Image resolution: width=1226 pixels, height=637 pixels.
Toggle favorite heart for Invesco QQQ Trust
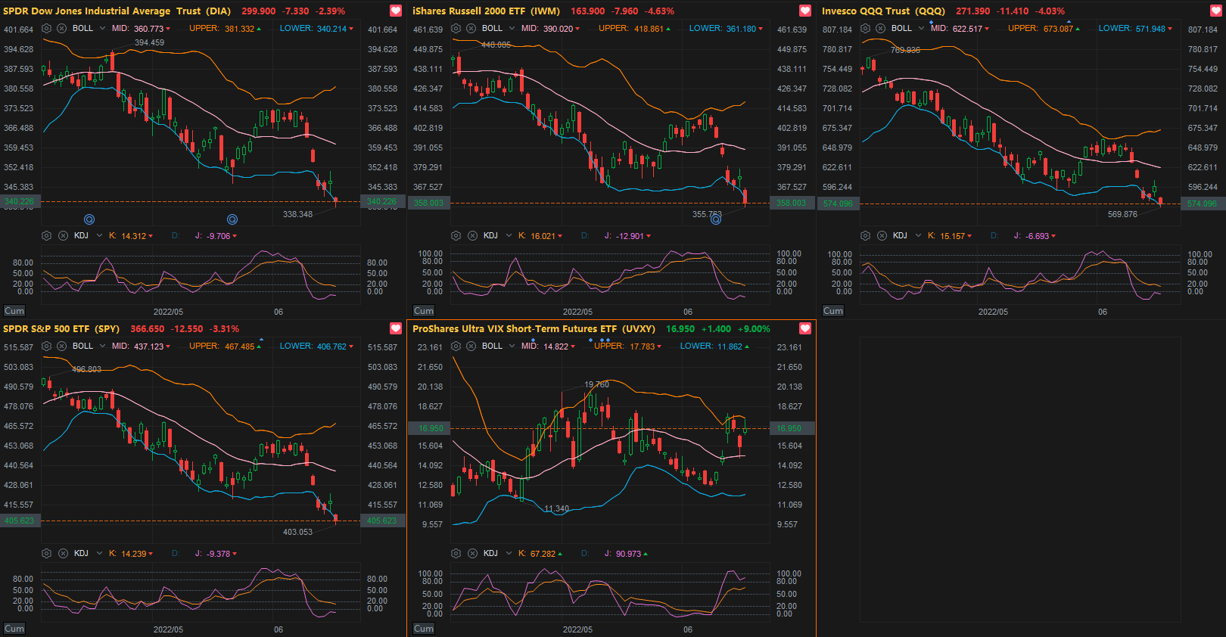tap(1214, 11)
